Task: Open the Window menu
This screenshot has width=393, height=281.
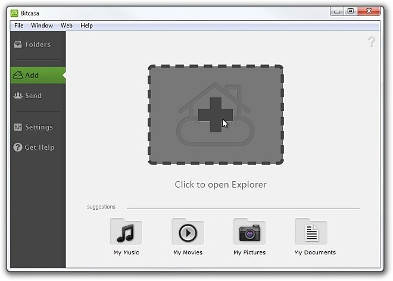Action: pyautogui.click(x=42, y=26)
